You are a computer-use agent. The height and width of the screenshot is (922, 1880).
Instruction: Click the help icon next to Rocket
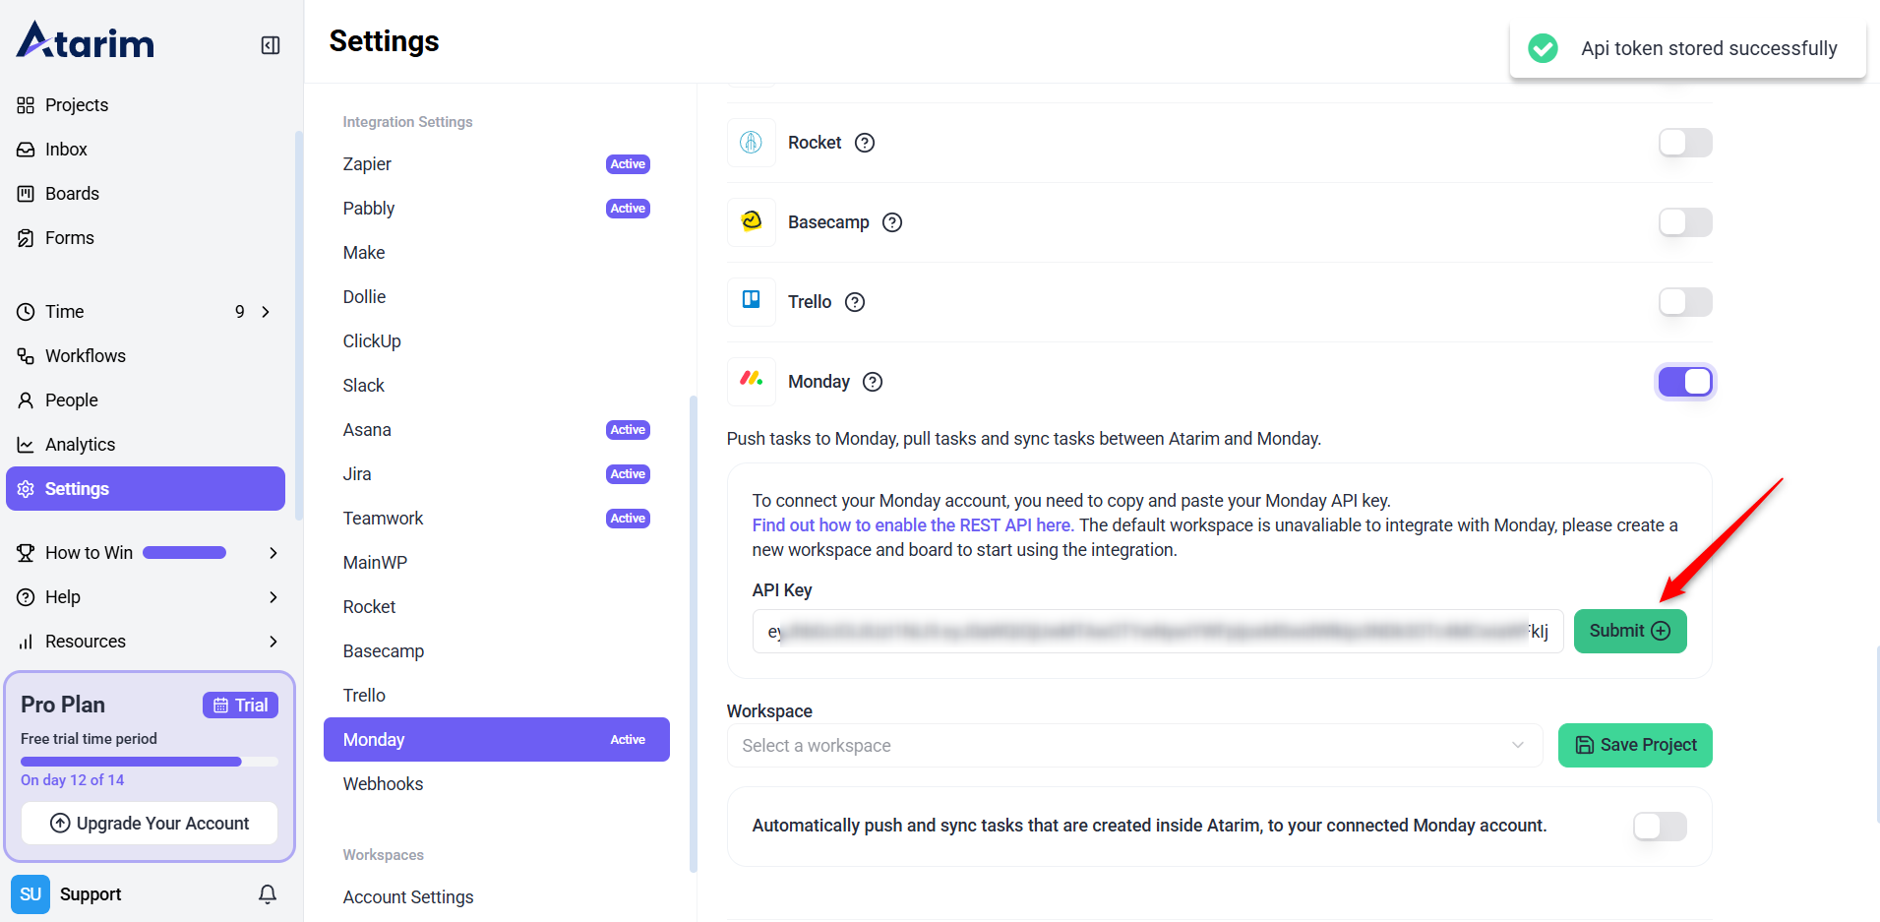point(865,143)
